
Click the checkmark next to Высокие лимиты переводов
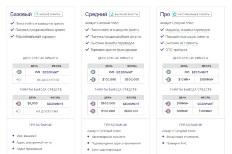pyautogui.click(x=87, y=43)
